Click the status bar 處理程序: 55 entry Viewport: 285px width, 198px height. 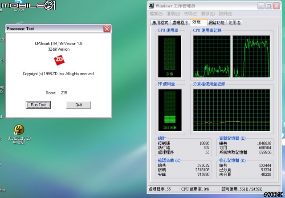[x=160, y=189]
